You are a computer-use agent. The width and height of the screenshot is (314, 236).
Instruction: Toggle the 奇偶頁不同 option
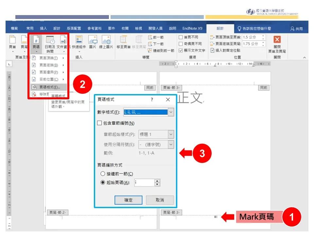180,43
